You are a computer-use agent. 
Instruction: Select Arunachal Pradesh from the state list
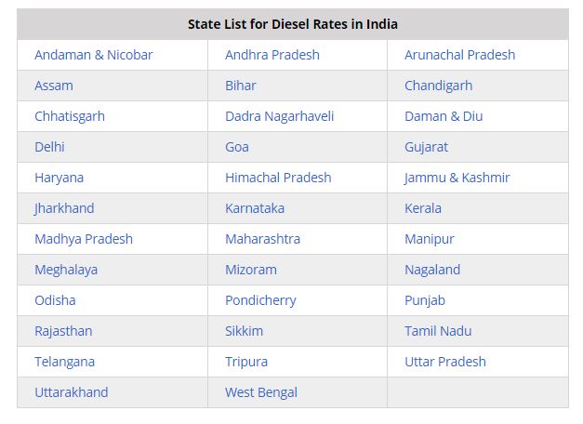point(459,55)
